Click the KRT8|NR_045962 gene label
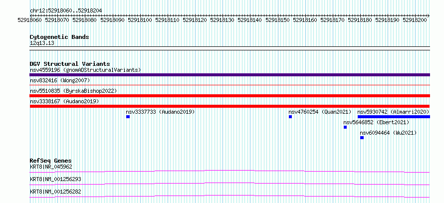Viewport: 444px width, 203px height. [51, 167]
